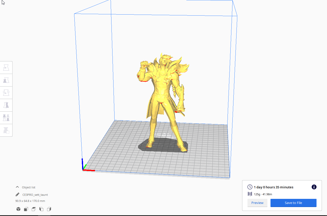
Task: Click the pencil icon to rename the model
Action: 17,195
